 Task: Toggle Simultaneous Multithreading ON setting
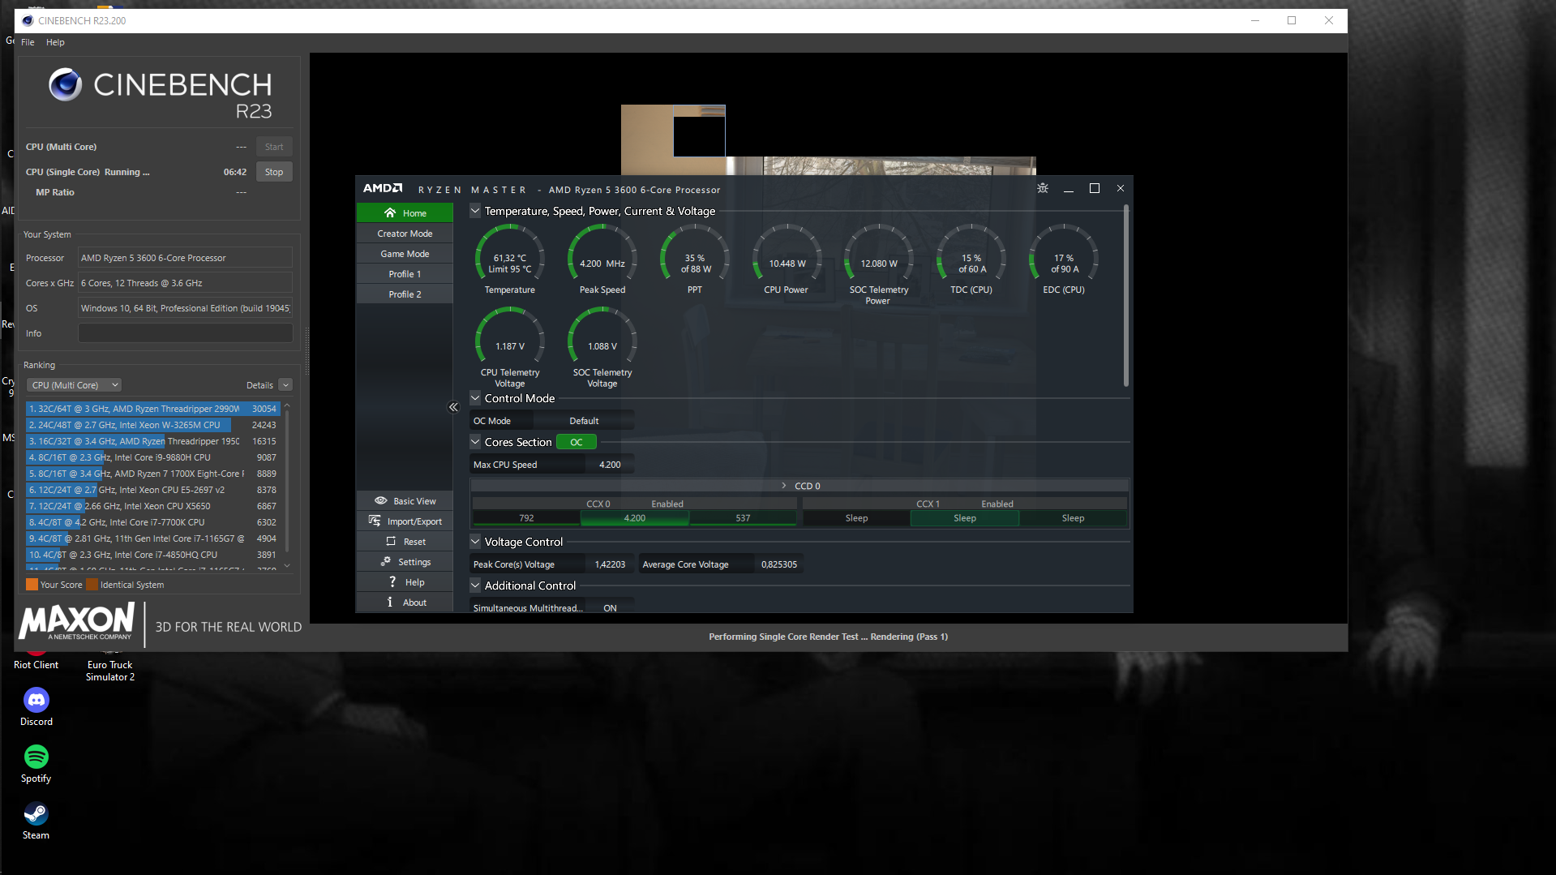point(610,608)
